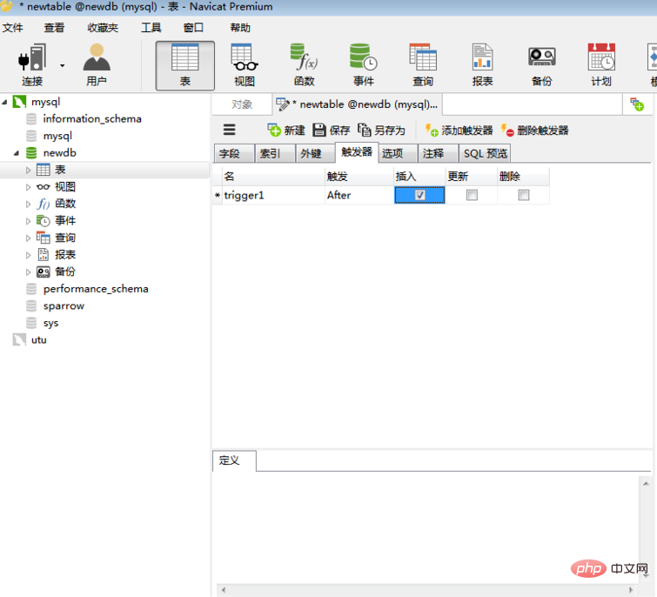The image size is (657, 597).
Task: Expand the 查询 (Queries) node under newdb
Action: pyautogui.click(x=28, y=238)
